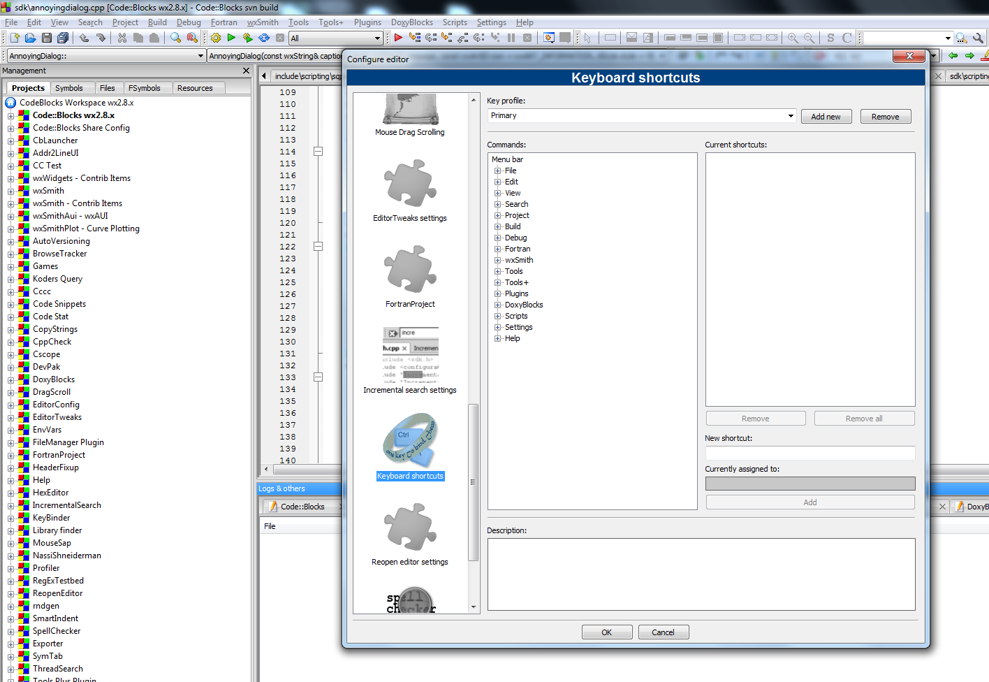This screenshot has width=989, height=682.
Task: Click into the New shortcut field
Action: 809,454
